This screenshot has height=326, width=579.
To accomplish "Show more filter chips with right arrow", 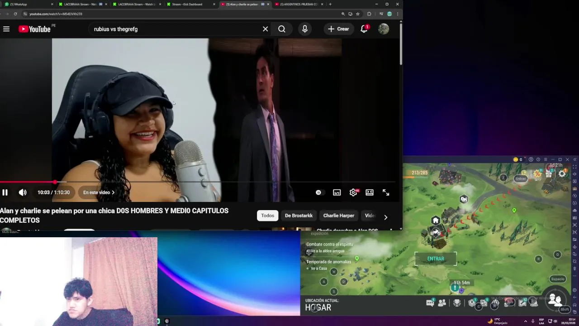I will point(385,217).
